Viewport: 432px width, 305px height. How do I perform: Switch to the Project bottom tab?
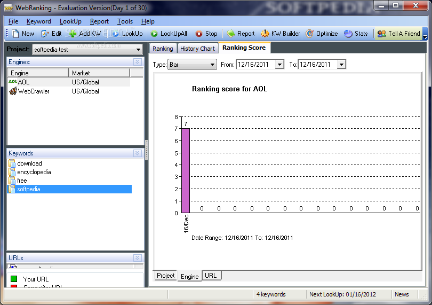point(165,276)
